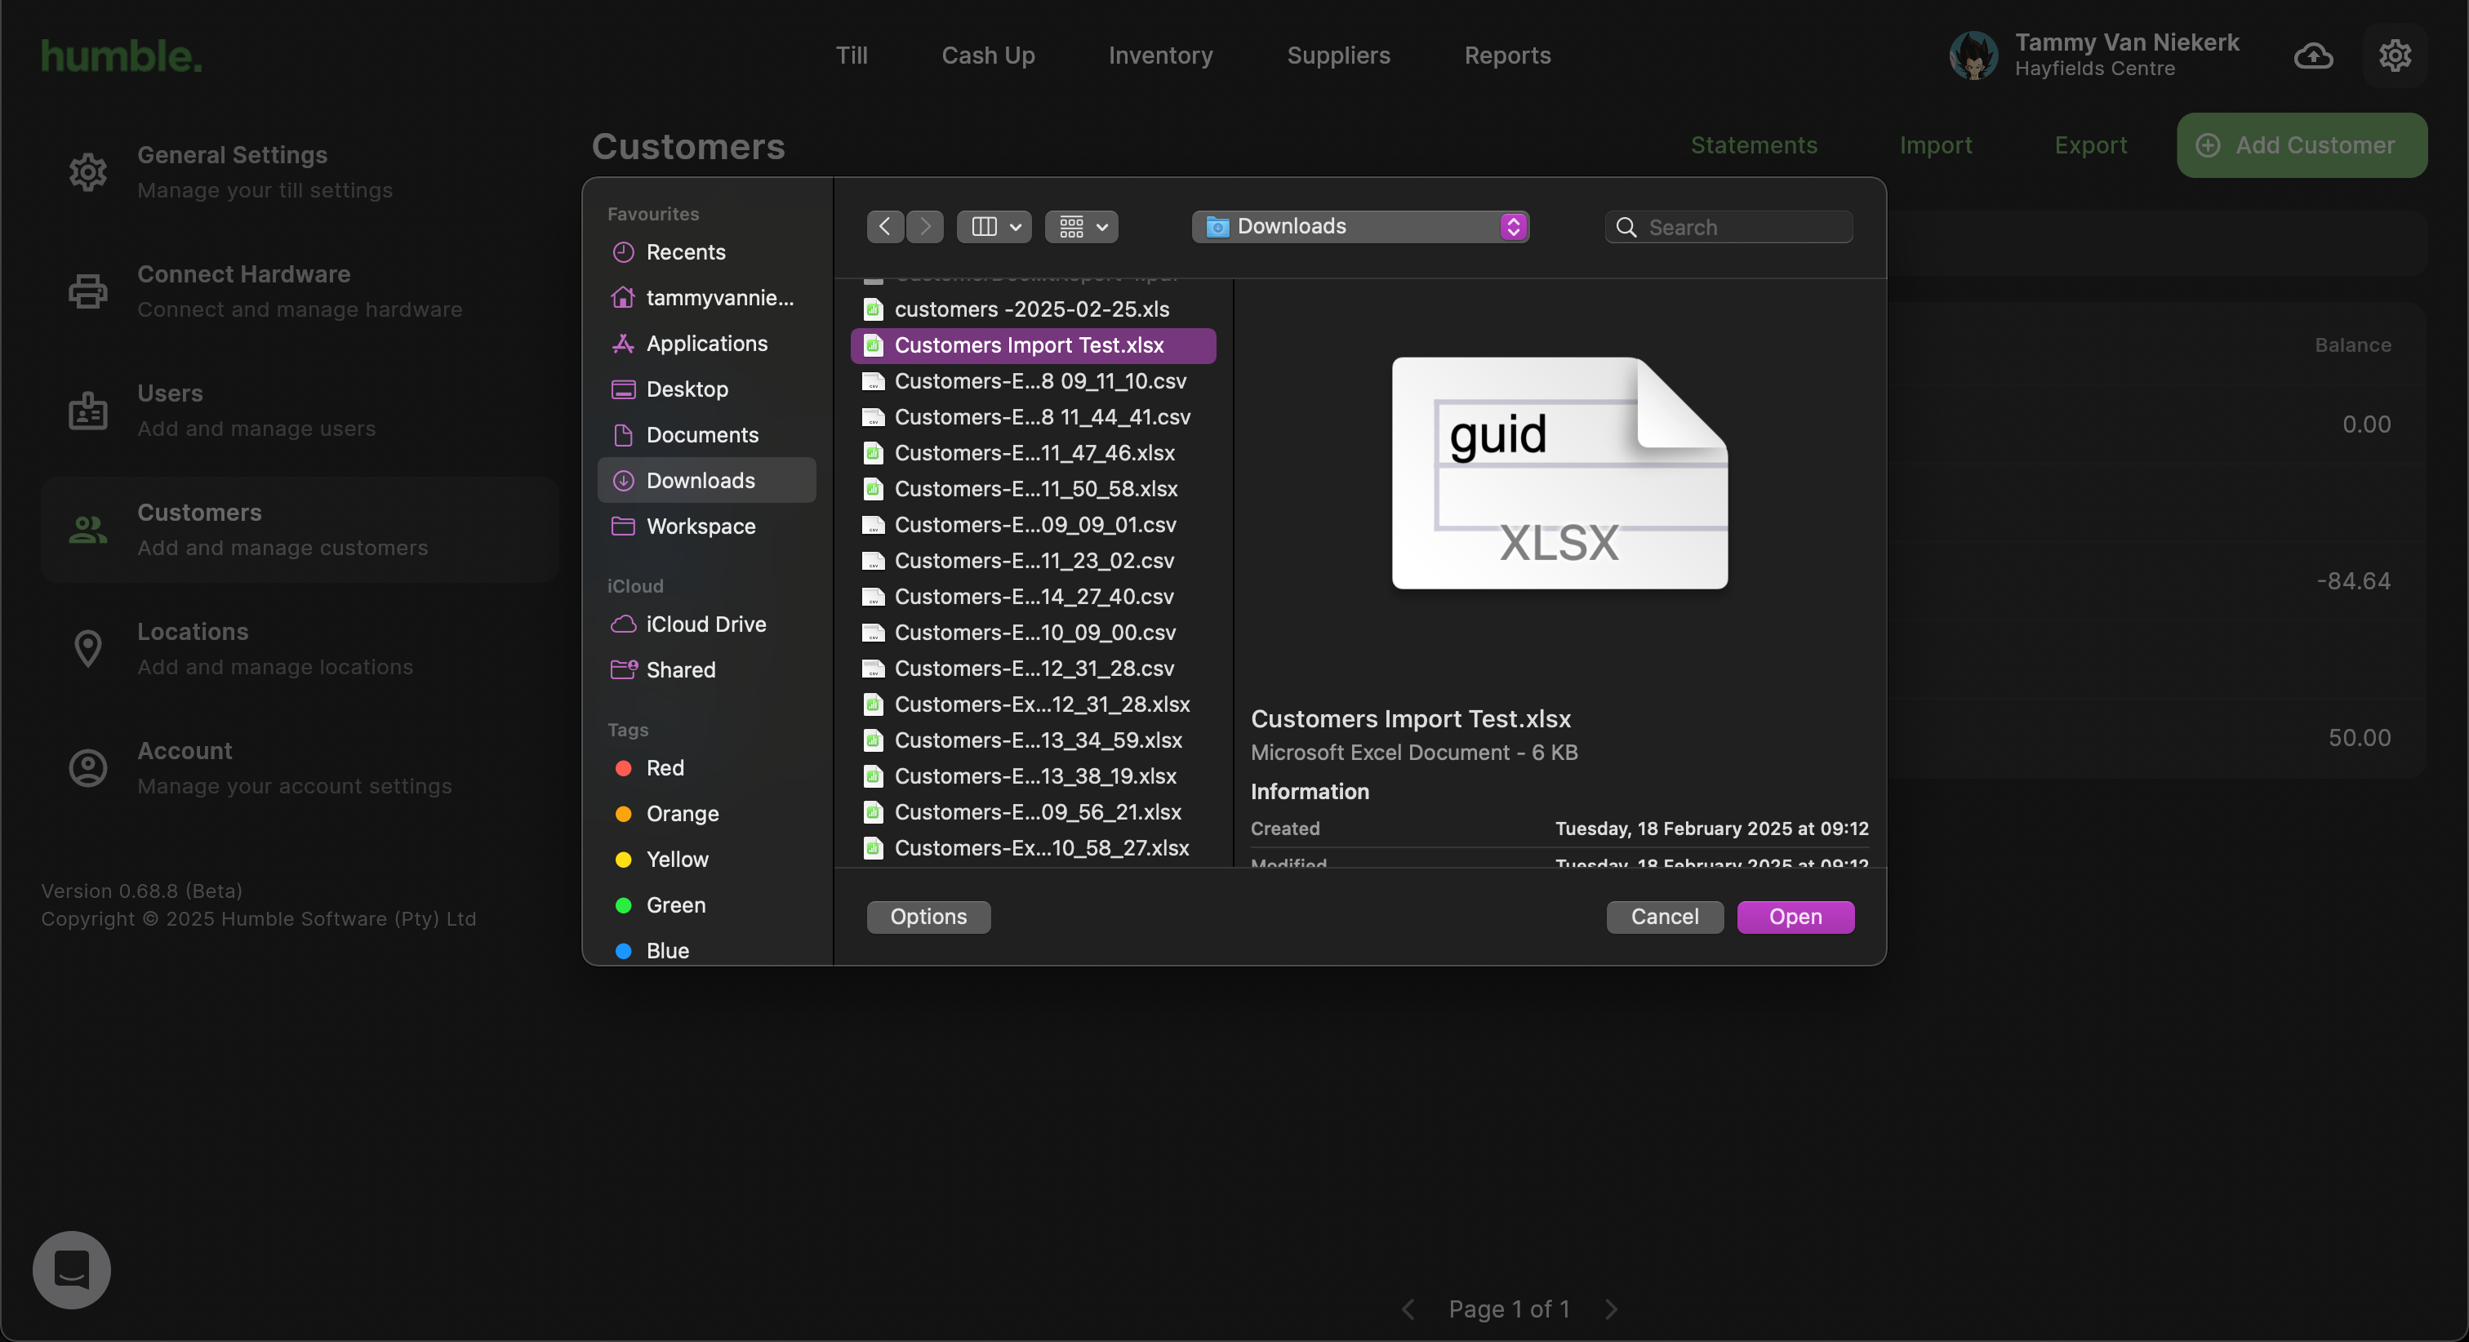Select Customers-E...09_09_01.csv file
This screenshot has width=2469, height=1342.
(1033, 524)
